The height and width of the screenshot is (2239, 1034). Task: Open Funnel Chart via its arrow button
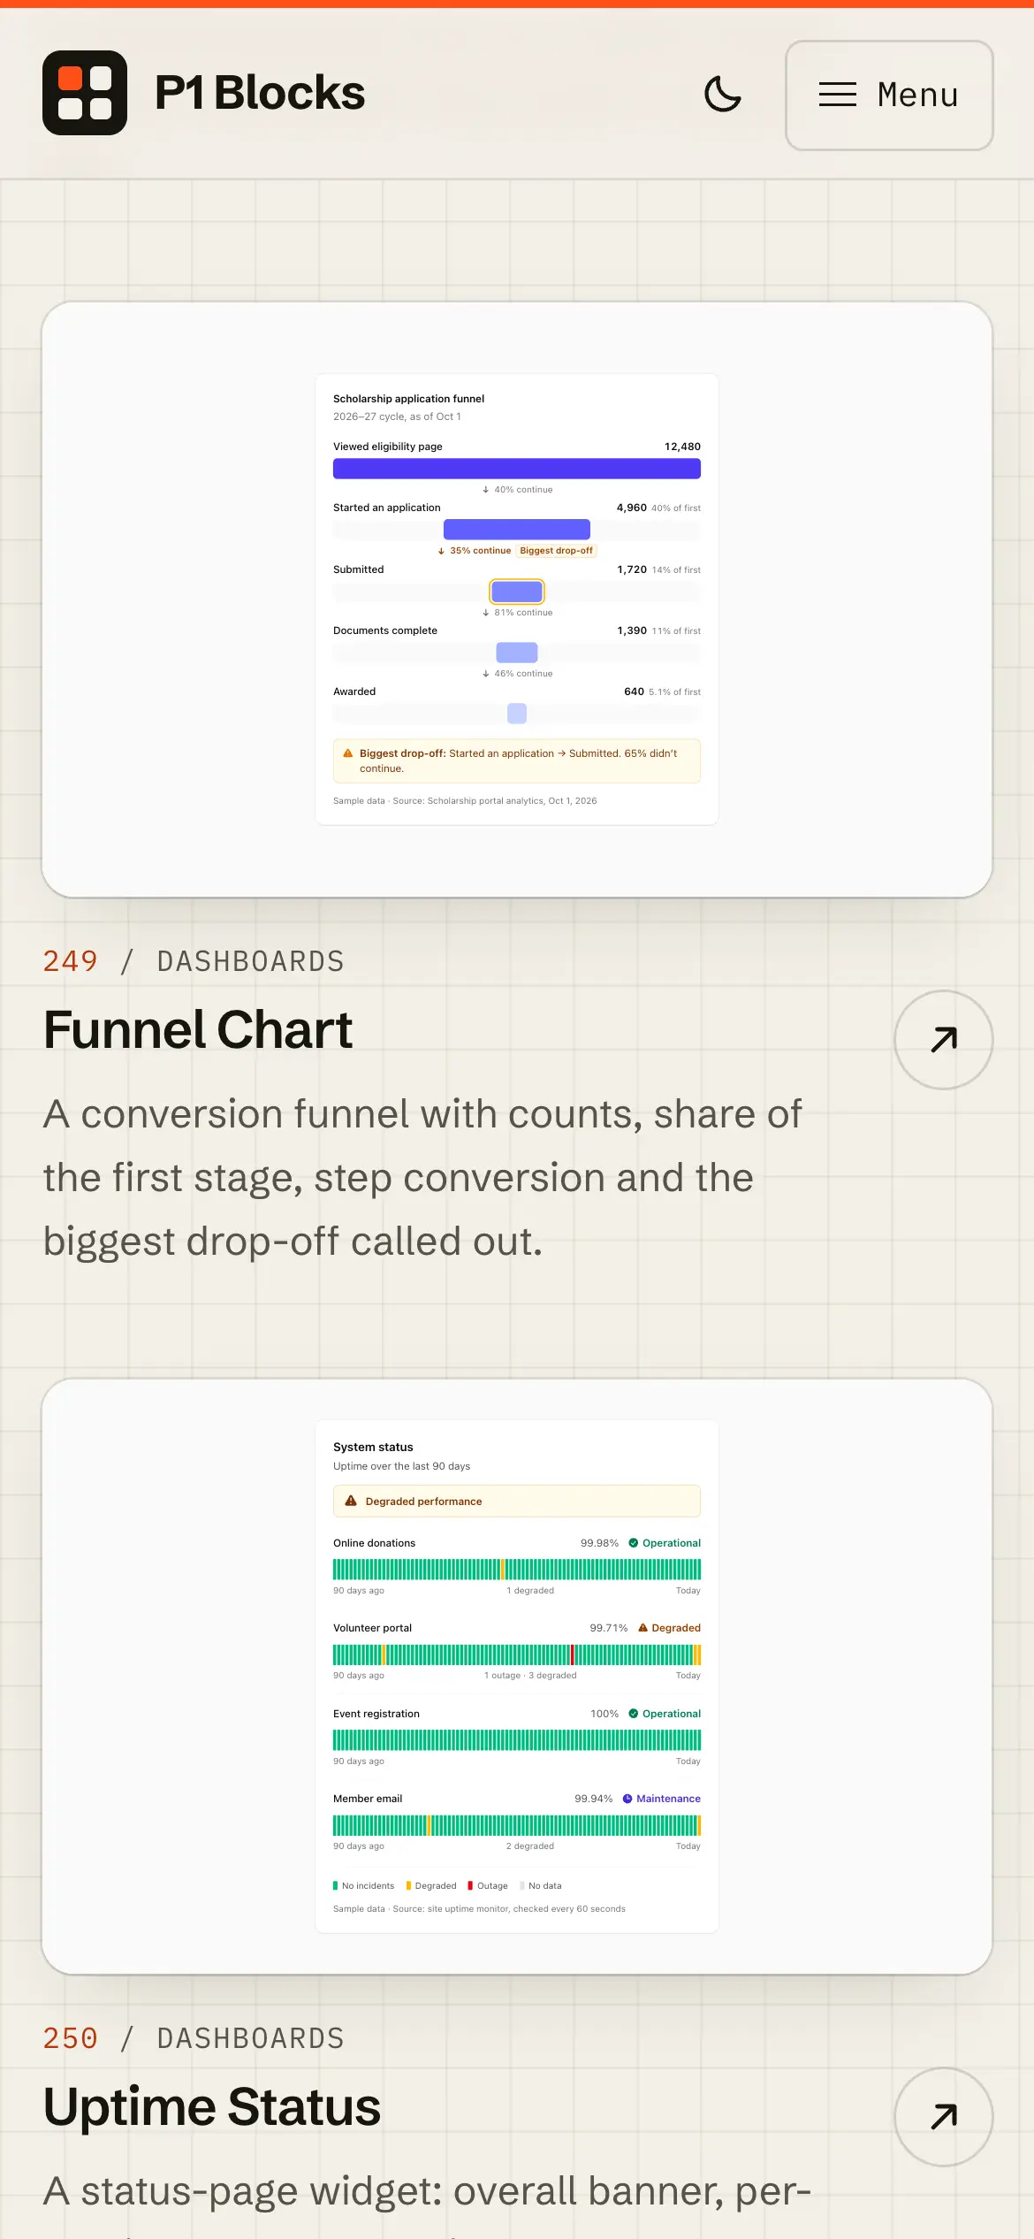[944, 1040]
